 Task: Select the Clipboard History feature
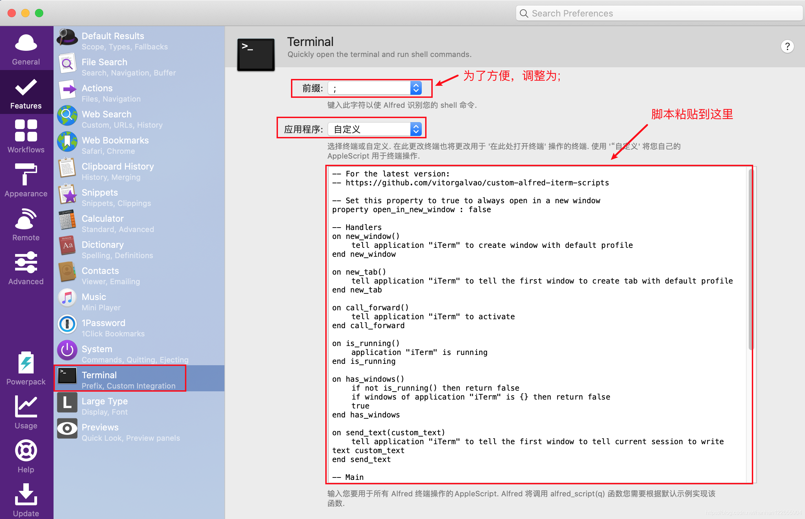tap(118, 171)
